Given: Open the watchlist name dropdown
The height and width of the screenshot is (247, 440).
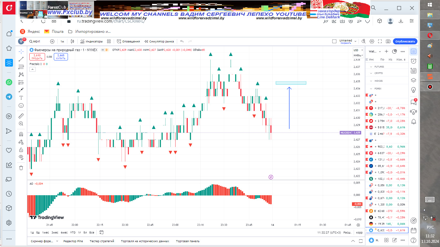Looking at the screenshot, I should tap(375, 51).
